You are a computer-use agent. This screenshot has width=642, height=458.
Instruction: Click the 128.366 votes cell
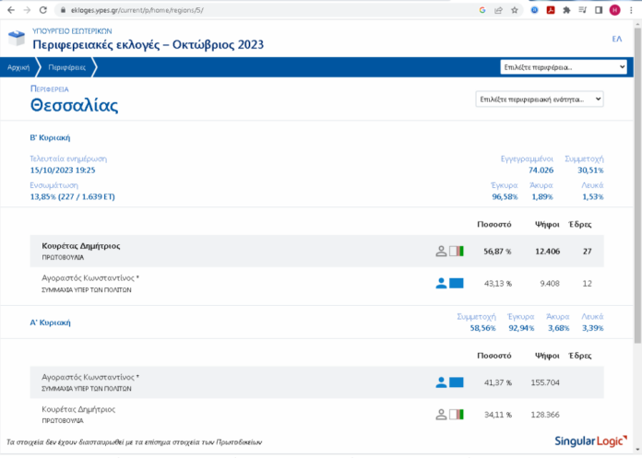[x=545, y=415]
